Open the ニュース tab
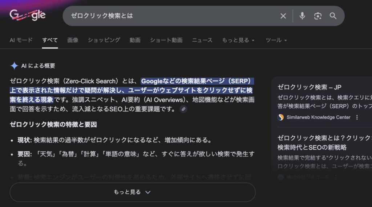 (x=202, y=40)
